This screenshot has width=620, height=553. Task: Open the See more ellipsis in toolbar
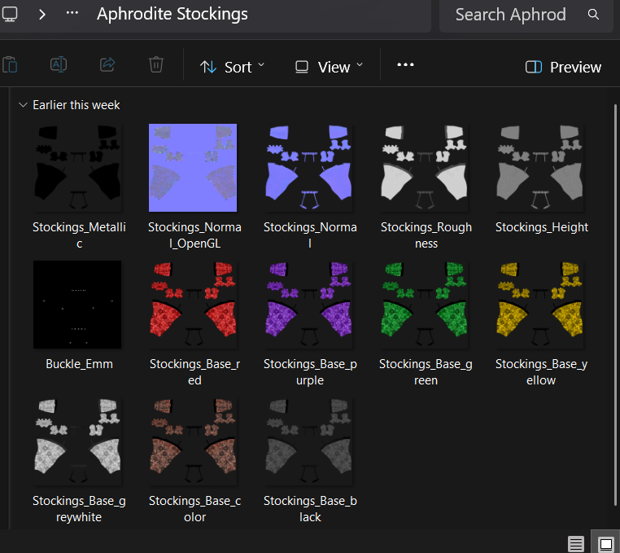[405, 64]
